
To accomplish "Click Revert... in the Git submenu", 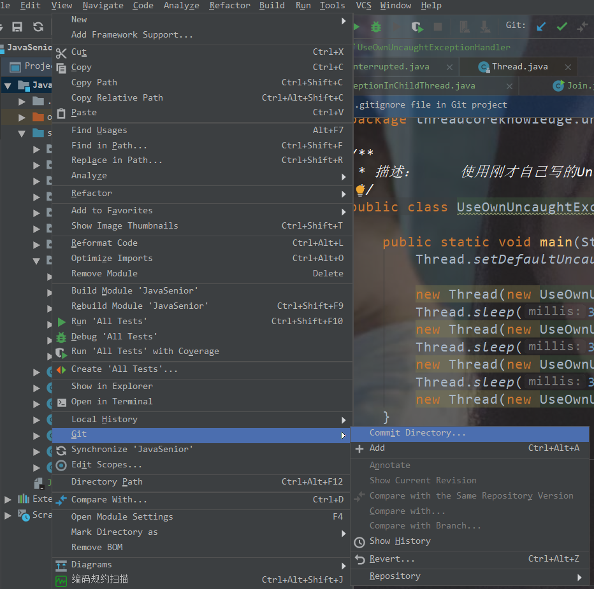I will [x=392, y=559].
